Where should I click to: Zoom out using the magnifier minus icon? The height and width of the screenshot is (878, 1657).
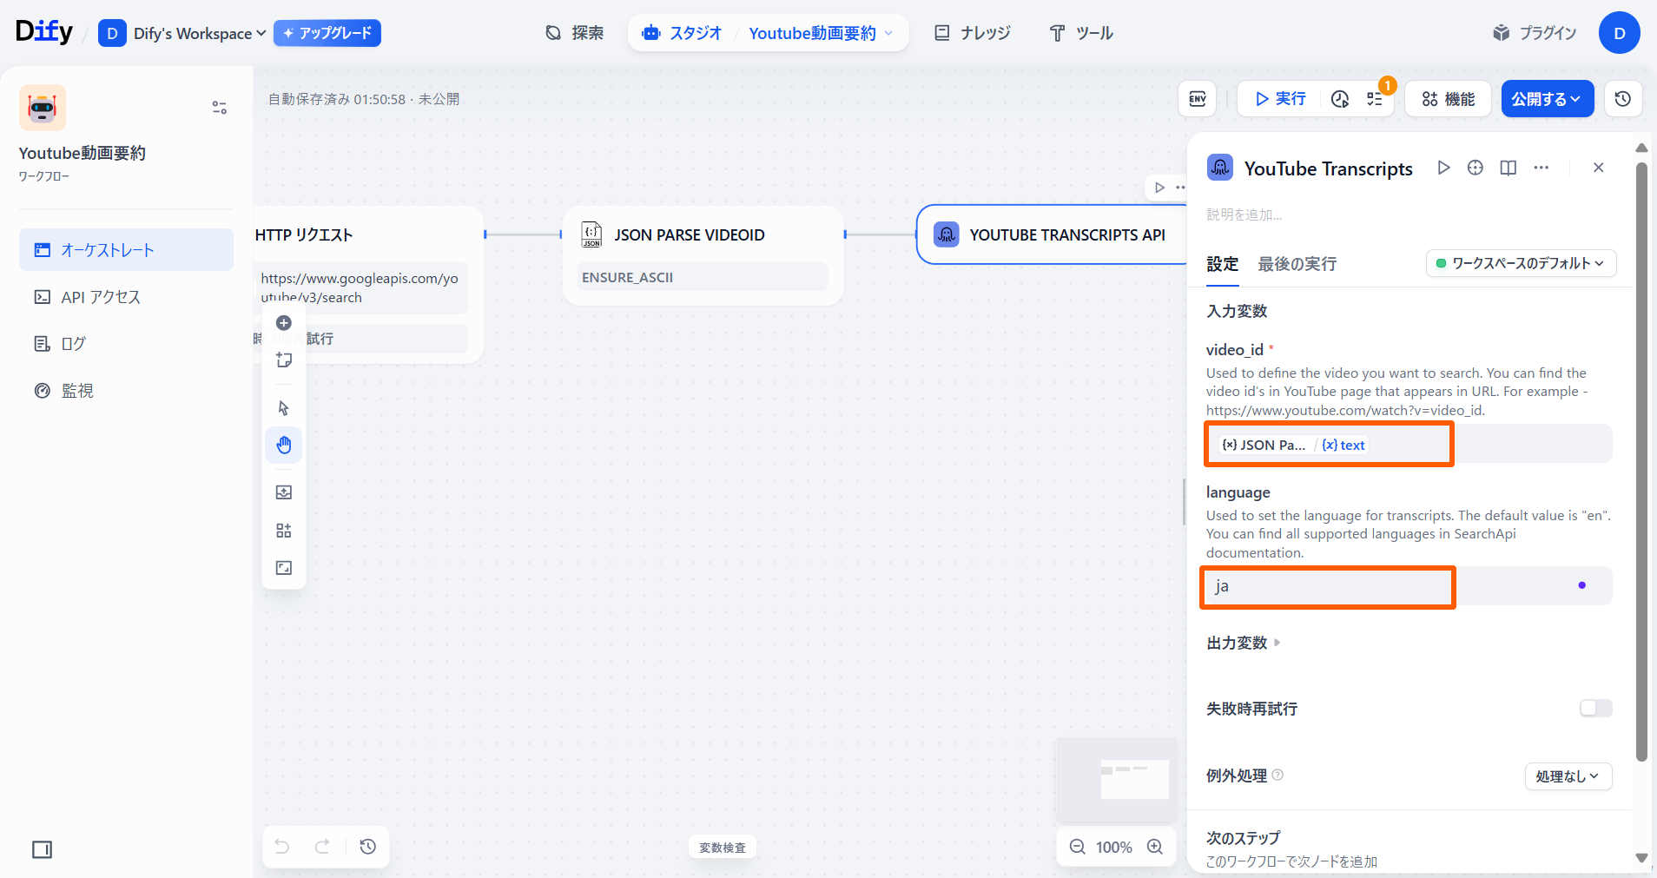(1077, 847)
